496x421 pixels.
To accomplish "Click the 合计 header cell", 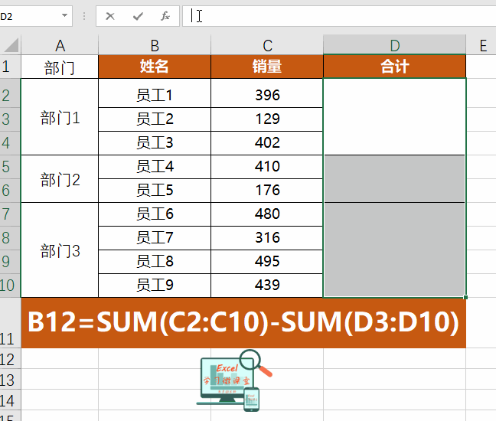I will coord(394,67).
